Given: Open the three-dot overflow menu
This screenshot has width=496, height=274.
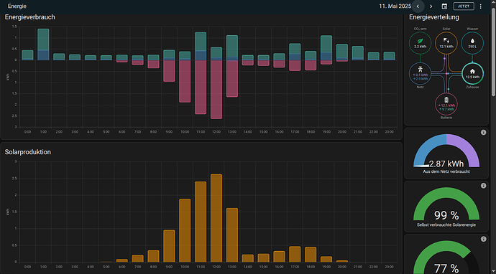Looking at the screenshot, I should pyautogui.click(x=480, y=6).
